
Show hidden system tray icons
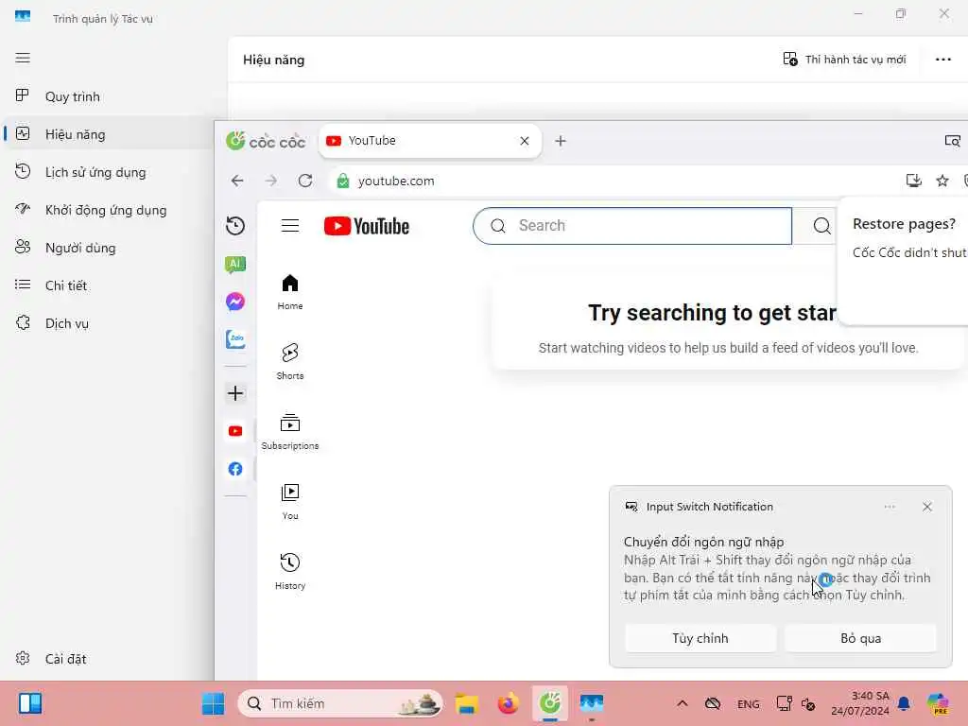[x=682, y=703]
